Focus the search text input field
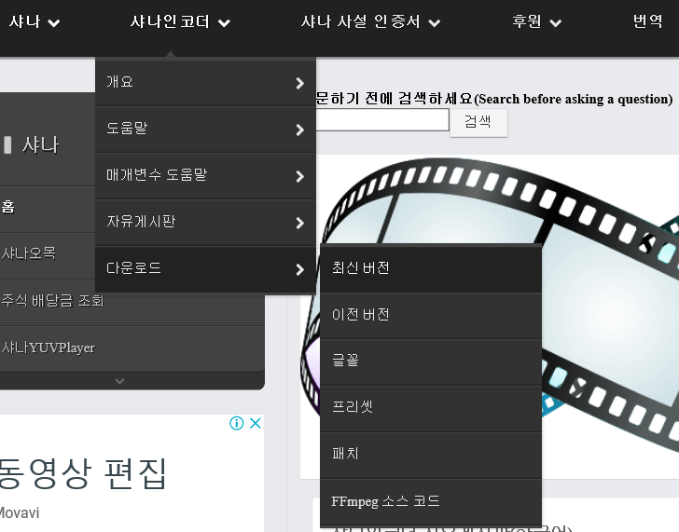This screenshot has height=532, width=679. [x=382, y=120]
